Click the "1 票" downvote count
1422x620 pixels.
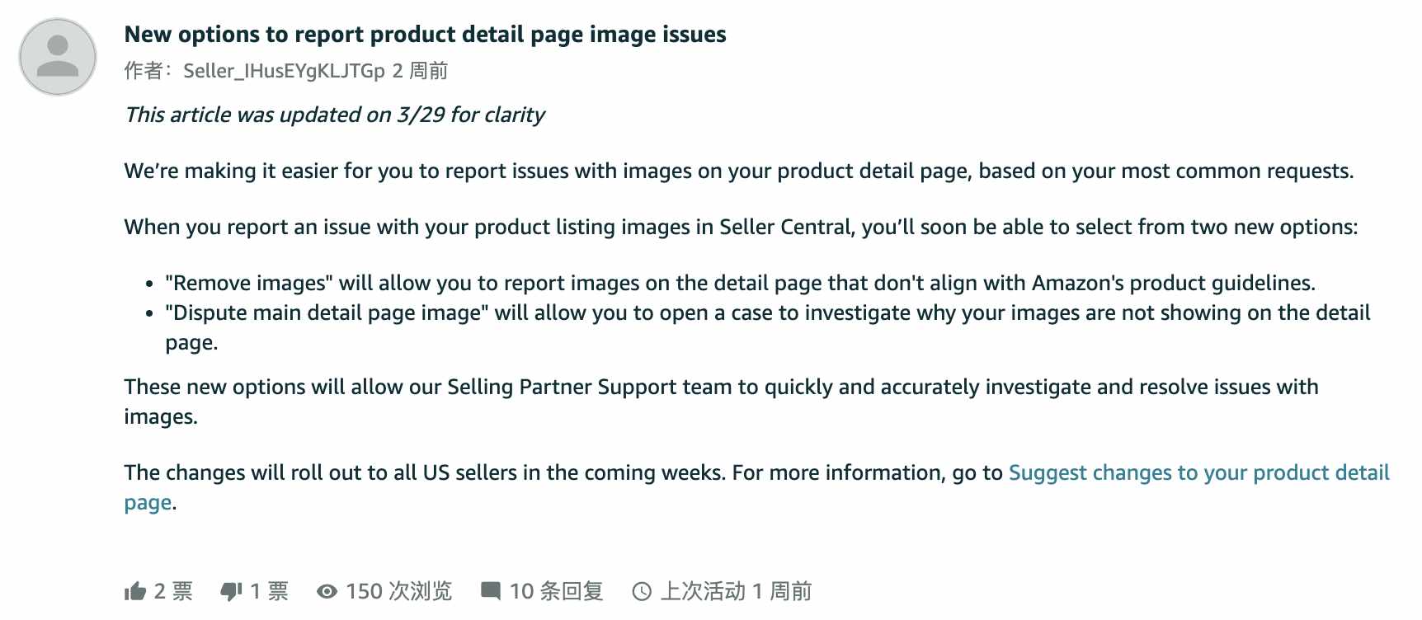click(x=270, y=591)
